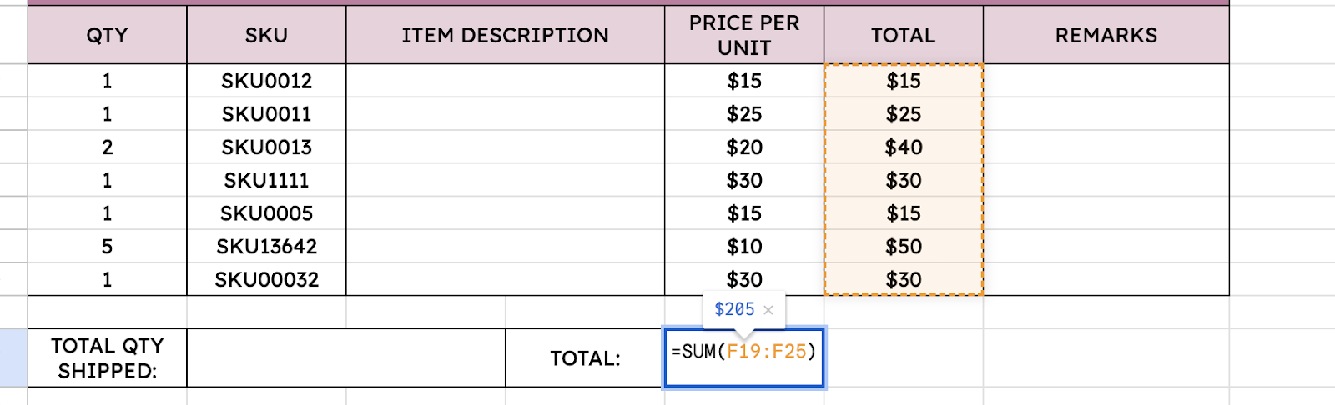Click the SKU13642 cell
Image resolution: width=1335 pixels, height=405 pixels.
(x=266, y=247)
